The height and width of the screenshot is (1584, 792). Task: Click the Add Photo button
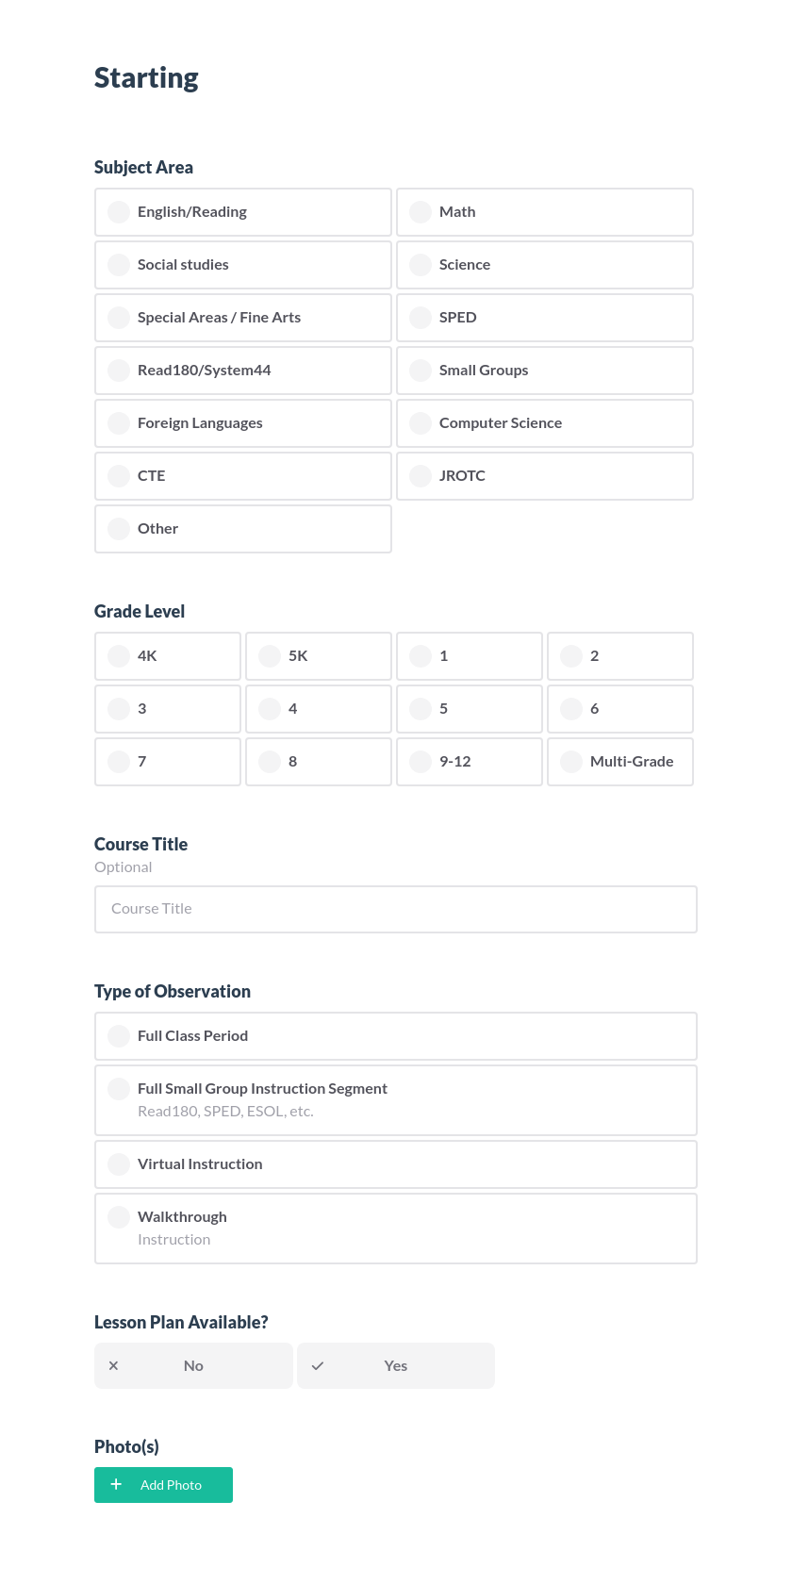click(163, 1484)
